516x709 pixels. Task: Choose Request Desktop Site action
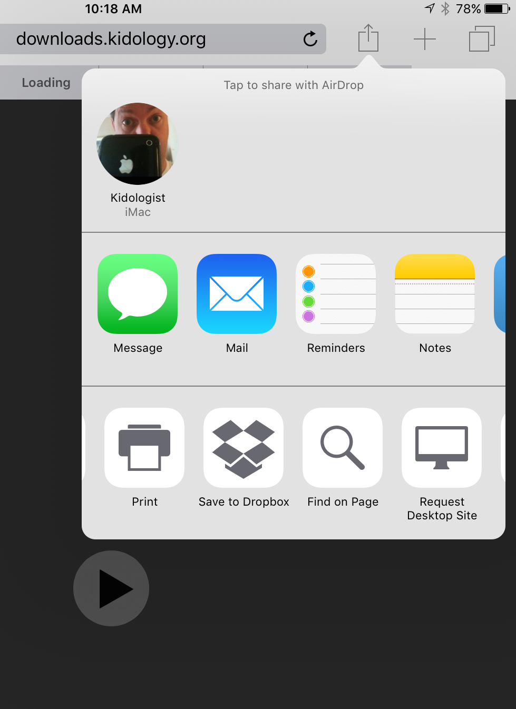click(x=442, y=448)
